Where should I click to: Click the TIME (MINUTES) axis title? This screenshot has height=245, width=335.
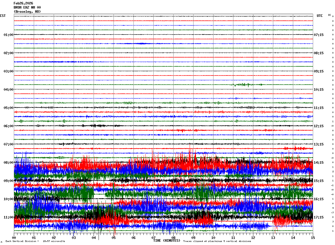[x=167, y=241]
